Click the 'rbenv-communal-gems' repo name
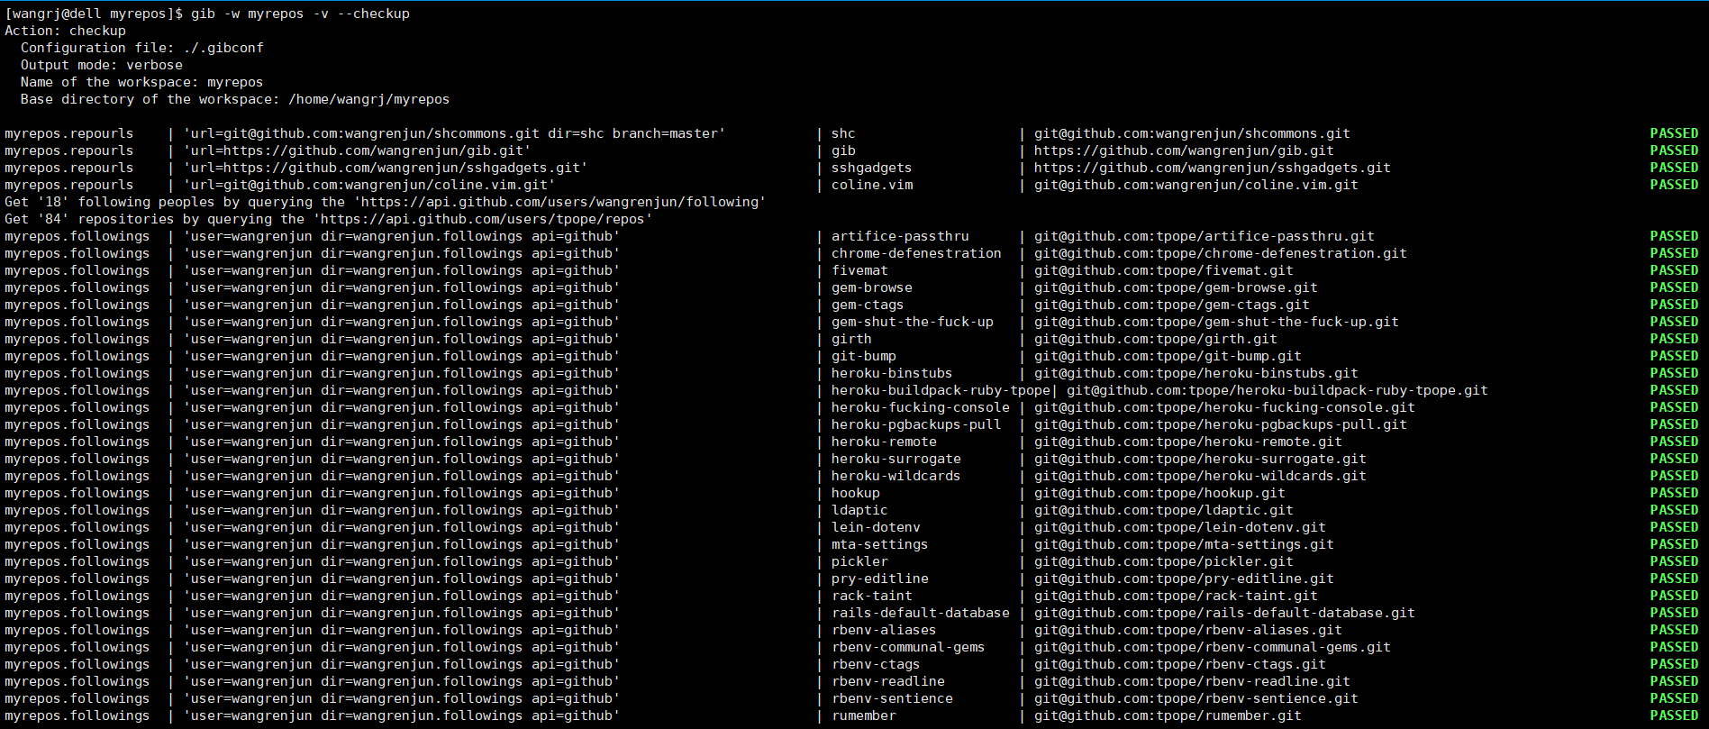The image size is (1709, 729). (x=908, y=647)
